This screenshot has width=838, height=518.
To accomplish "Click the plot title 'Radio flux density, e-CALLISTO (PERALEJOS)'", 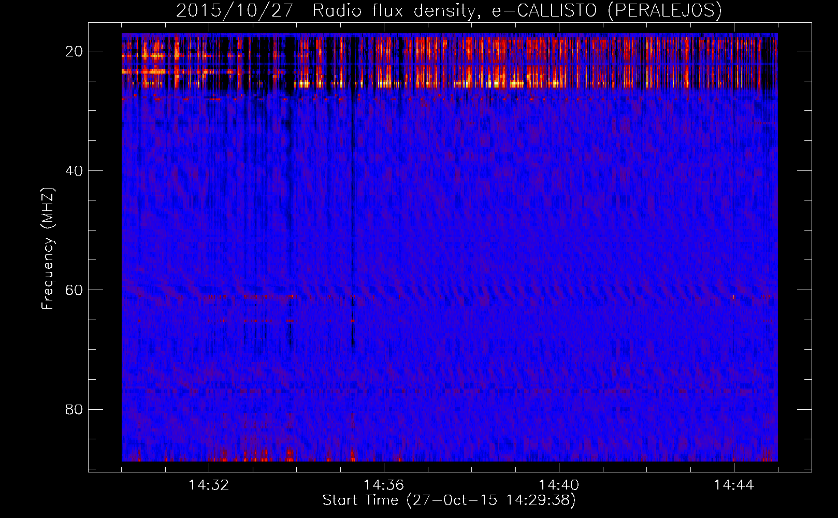I will click(x=517, y=11).
